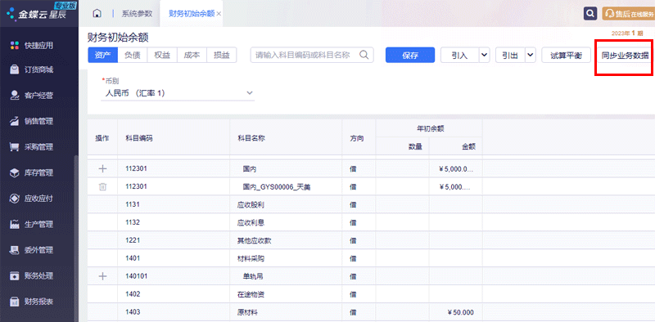Open 售后在线服务

coord(628,13)
